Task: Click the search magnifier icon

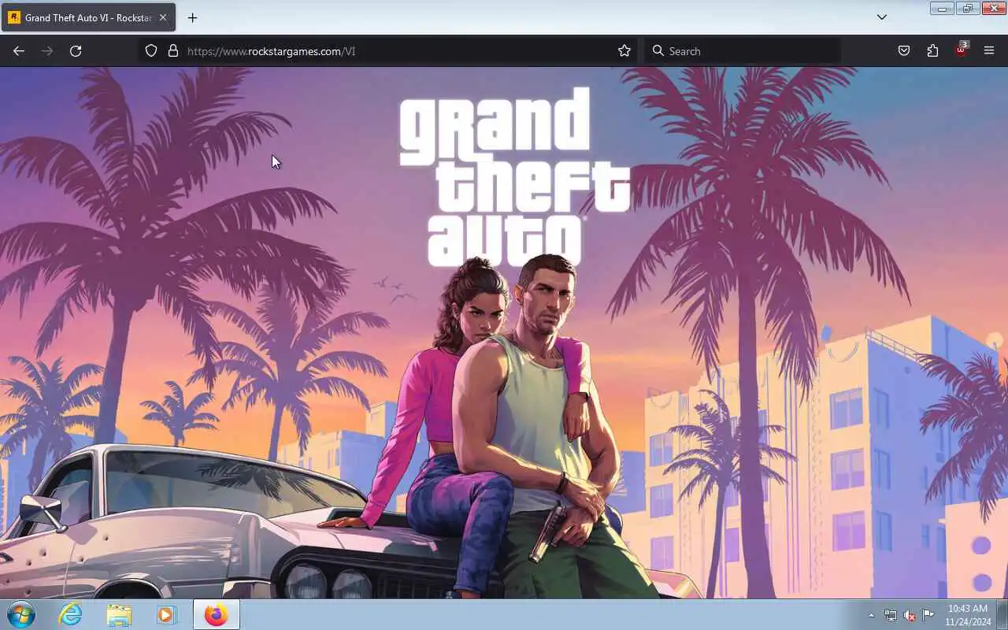Action: tap(658, 51)
